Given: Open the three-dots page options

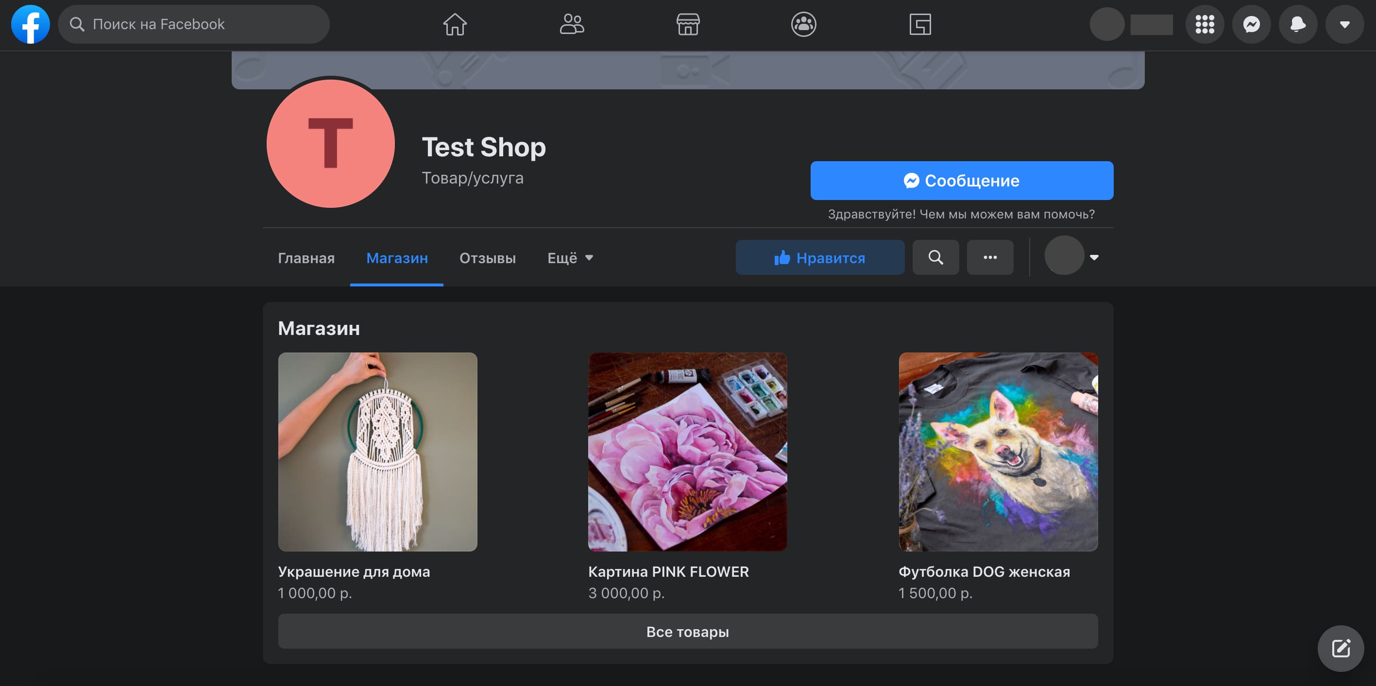Looking at the screenshot, I should [990, 258].
